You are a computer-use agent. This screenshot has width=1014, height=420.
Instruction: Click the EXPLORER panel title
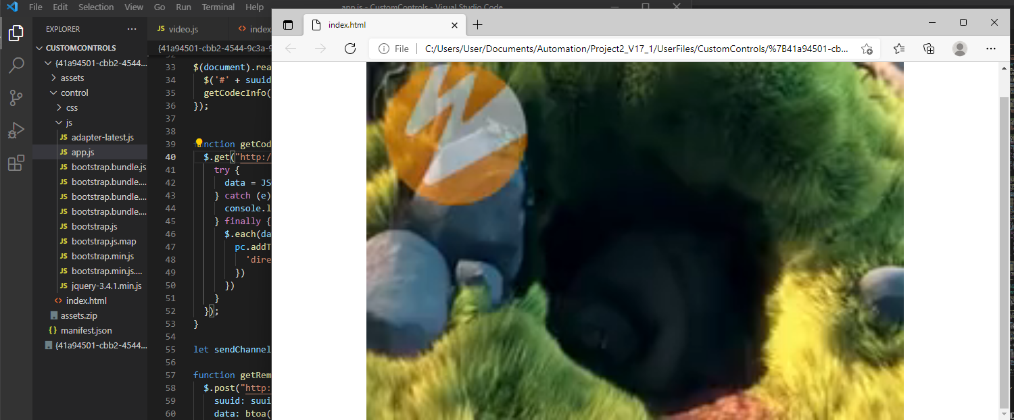[63, 29]
